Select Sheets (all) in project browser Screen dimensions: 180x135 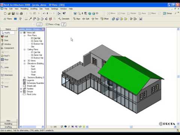[x=31, y=86]
